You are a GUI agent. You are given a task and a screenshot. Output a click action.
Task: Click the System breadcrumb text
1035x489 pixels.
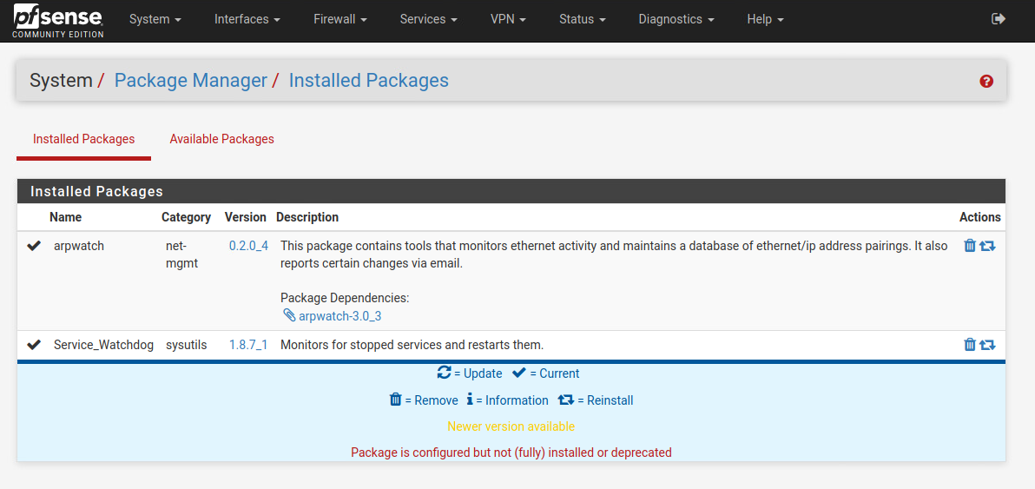[x=61, y=81]
